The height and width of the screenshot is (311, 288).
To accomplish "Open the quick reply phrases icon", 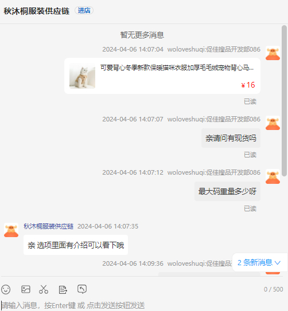I will pos(63,290).
